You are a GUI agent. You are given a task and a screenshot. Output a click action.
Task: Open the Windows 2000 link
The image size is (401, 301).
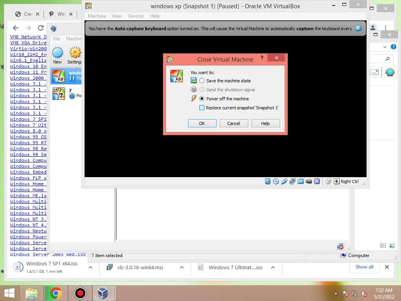[27, 78]
